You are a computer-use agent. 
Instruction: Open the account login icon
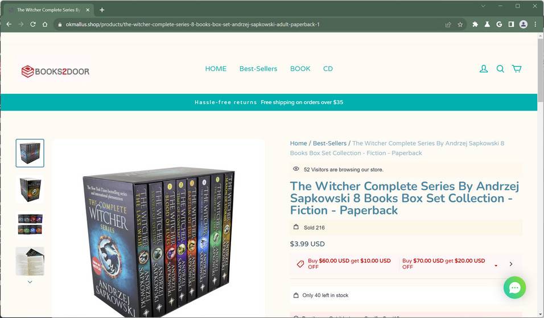pyautogui.click(x=483, y=69)
